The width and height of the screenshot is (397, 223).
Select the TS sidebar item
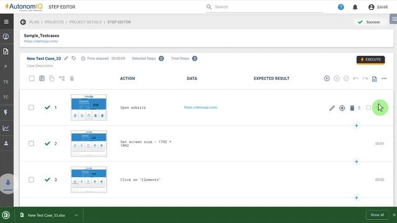click(6, 82)
